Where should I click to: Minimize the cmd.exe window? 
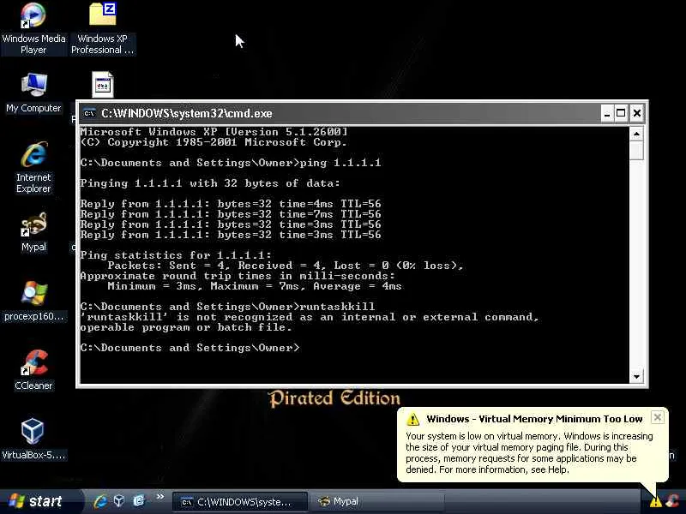tap(606, 114)
